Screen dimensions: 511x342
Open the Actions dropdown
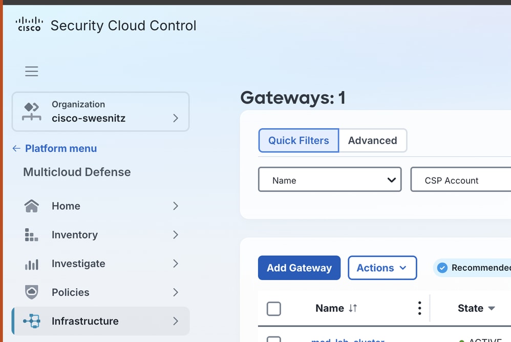click(382, 268)
